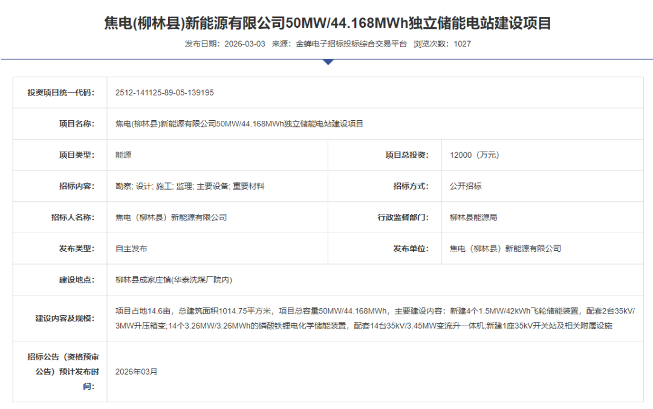
Task: Click the company name in the 招标人名称 row
Action: point(171,217)
